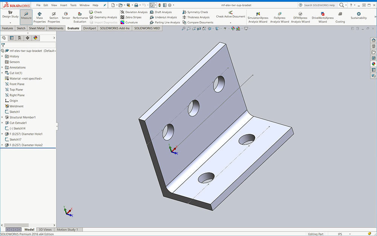Open the Tools menu
377x236 pixels.
[x=73, y=5]
